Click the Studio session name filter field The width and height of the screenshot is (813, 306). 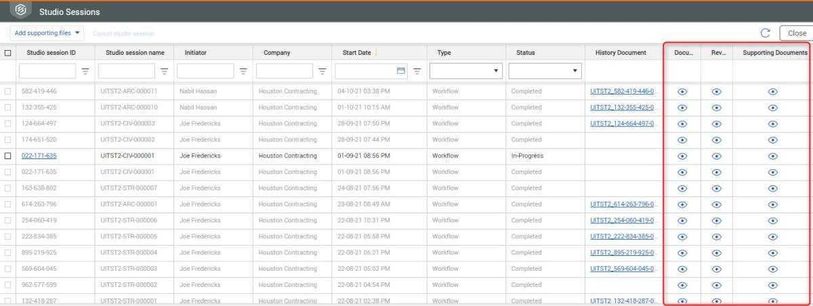127,70
